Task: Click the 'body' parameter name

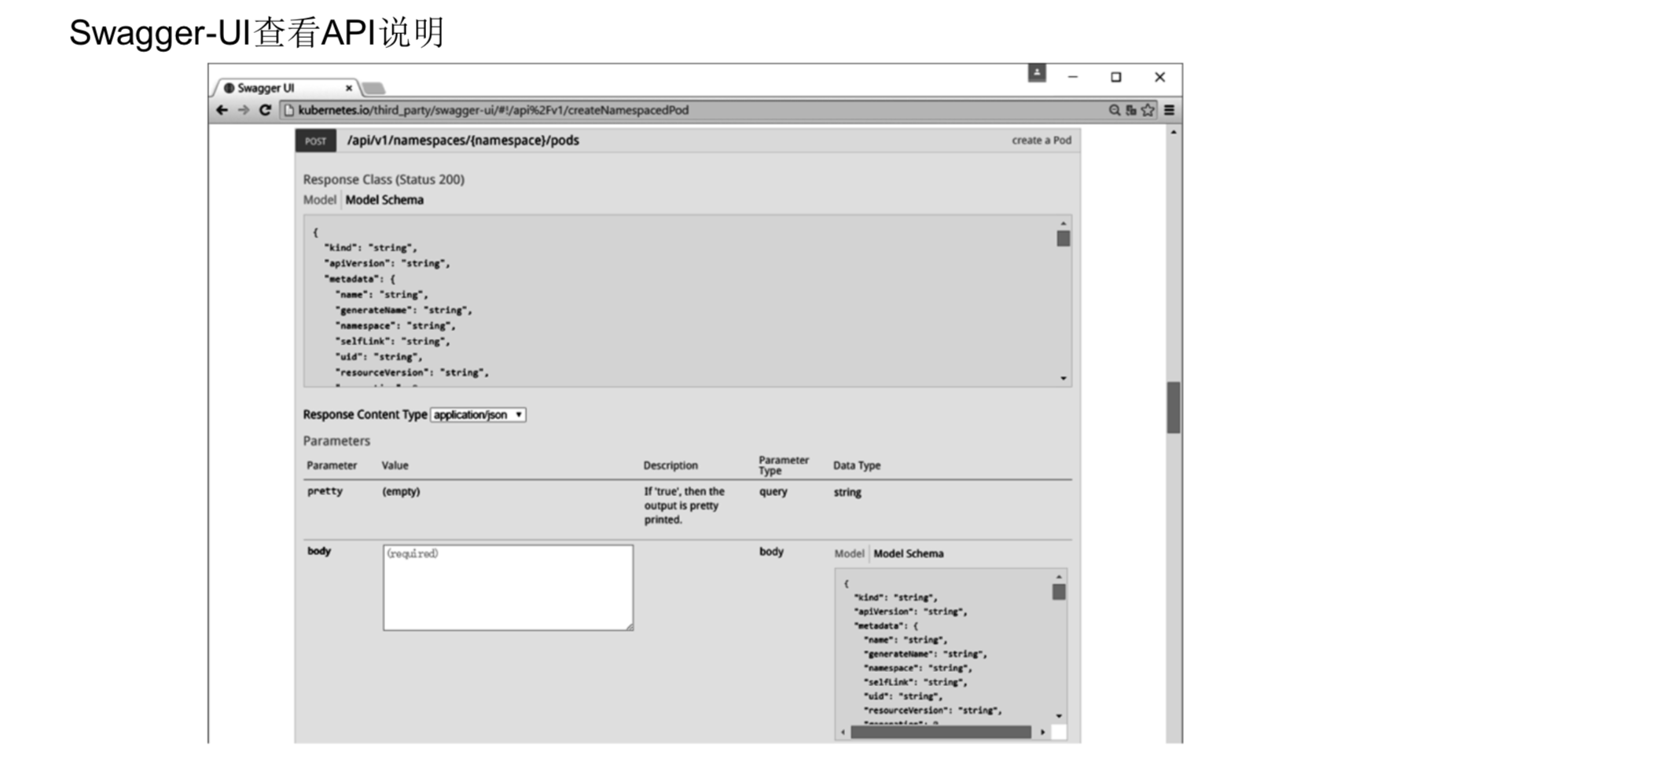Action: (319, 551)
